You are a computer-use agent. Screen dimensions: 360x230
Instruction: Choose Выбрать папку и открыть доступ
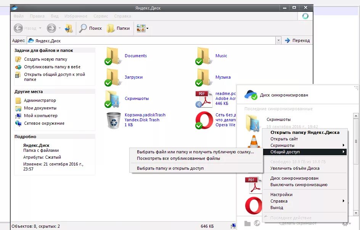coord(196,168)
